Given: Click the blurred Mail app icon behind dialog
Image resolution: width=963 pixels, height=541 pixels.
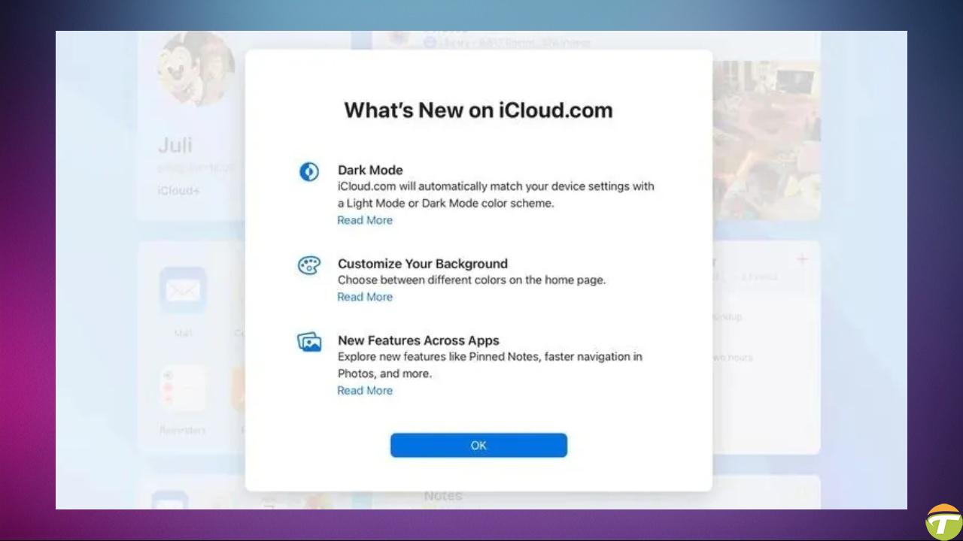Looking at the screenshot, I should point(183,290).
